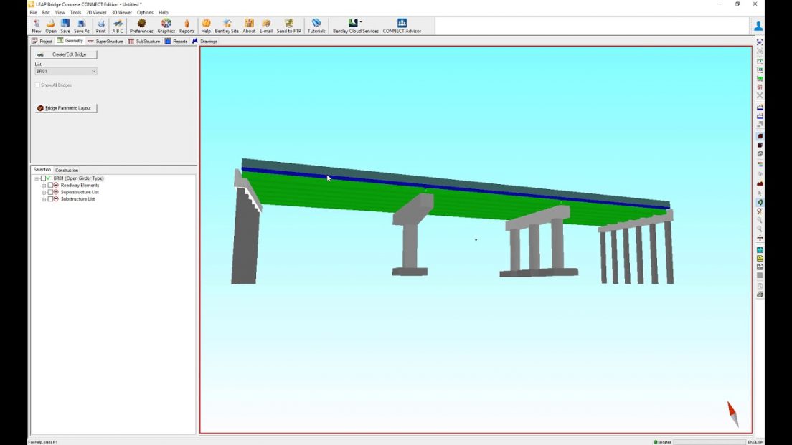Expand the Substructure List tree node

tap(44, 199)
